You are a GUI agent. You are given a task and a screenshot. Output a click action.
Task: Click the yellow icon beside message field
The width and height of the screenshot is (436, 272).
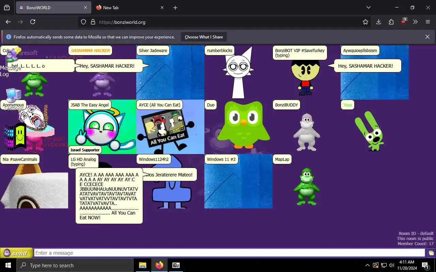431,253
